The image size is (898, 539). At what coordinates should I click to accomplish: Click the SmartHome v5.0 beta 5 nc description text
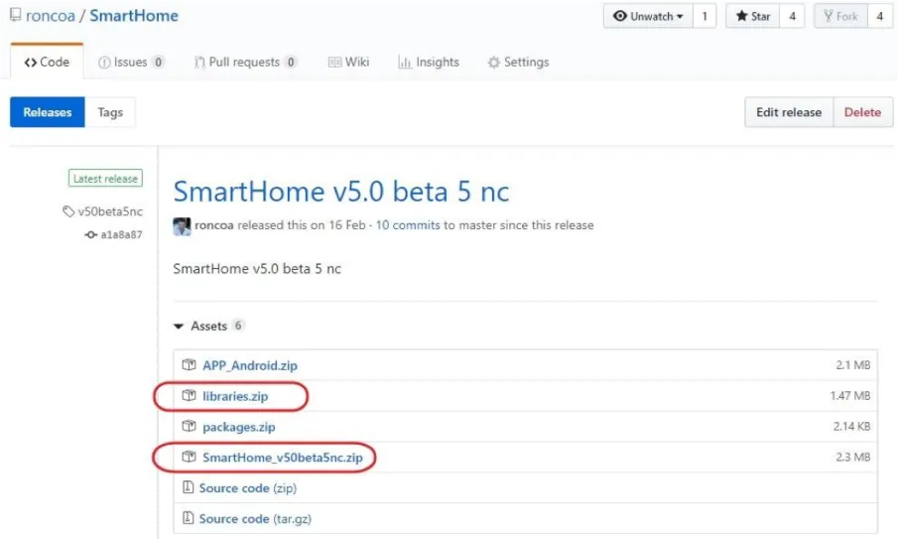[257, 269]
